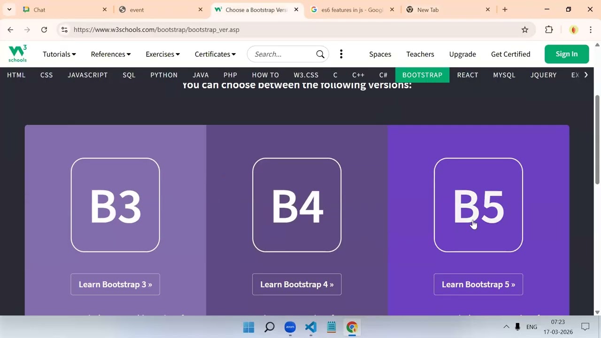Select HOW TO in the topics bar
601x338 pixels.
[x=265, y=75]
